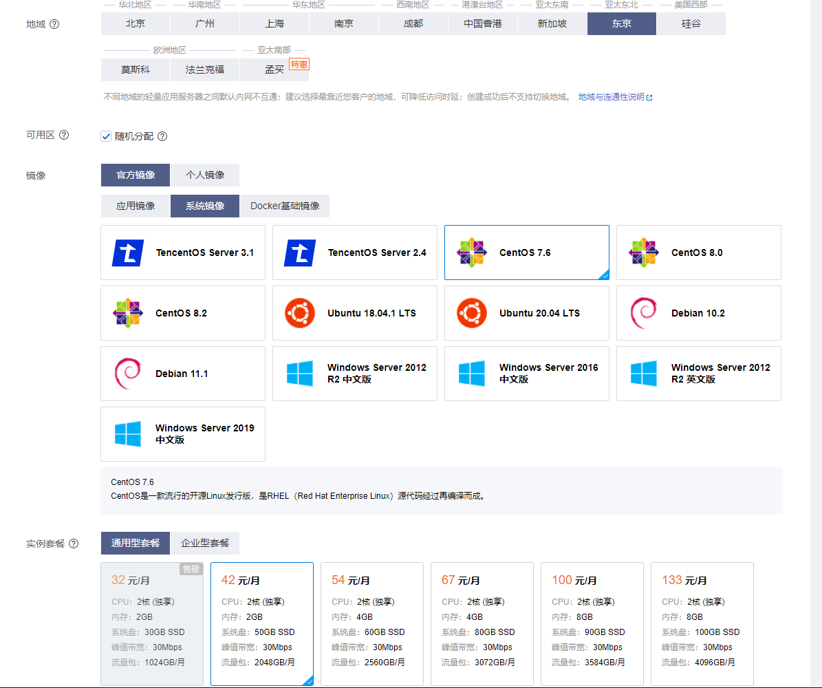The width and height of the screenshot is (822, 688).
Task: Open the 地域与连通性说明 link
Action: coord(615,97)
